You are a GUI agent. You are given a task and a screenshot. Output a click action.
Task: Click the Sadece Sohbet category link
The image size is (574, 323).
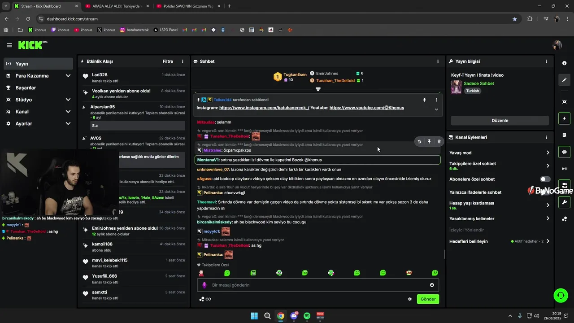coord(479,83)
